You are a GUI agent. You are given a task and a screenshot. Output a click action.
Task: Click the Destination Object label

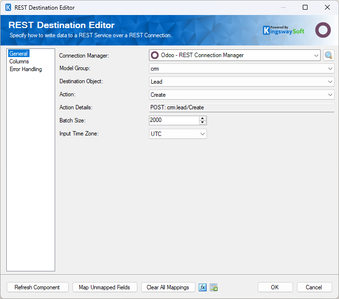(81, 81)
